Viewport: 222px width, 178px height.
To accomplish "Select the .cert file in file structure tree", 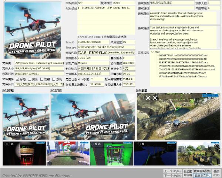I will [x=184, y=55].
